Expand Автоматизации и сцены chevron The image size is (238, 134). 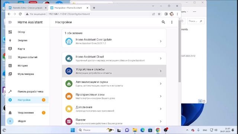[161, 83]
